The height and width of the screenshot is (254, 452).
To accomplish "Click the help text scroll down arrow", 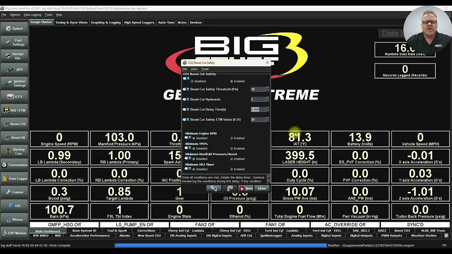I will click(269, 181).
